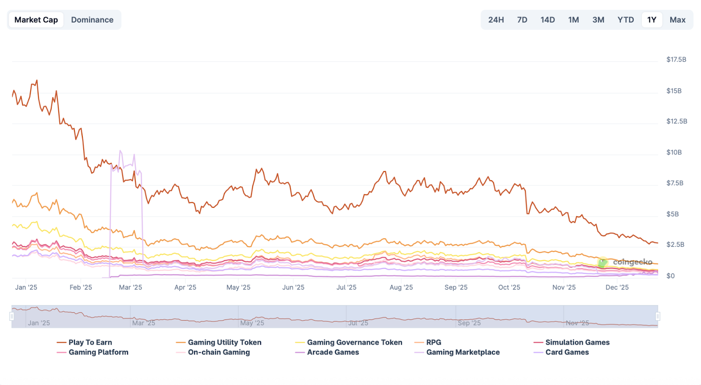This screenshot has width=701, height=385.
Task: Toggle the RPG legend entry
Action: (433, 343)
